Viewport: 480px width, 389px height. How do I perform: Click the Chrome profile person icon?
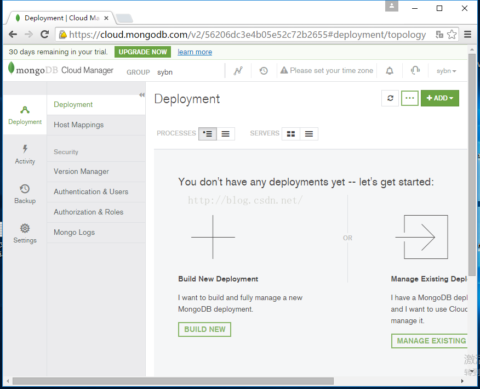tap(392, 5)
